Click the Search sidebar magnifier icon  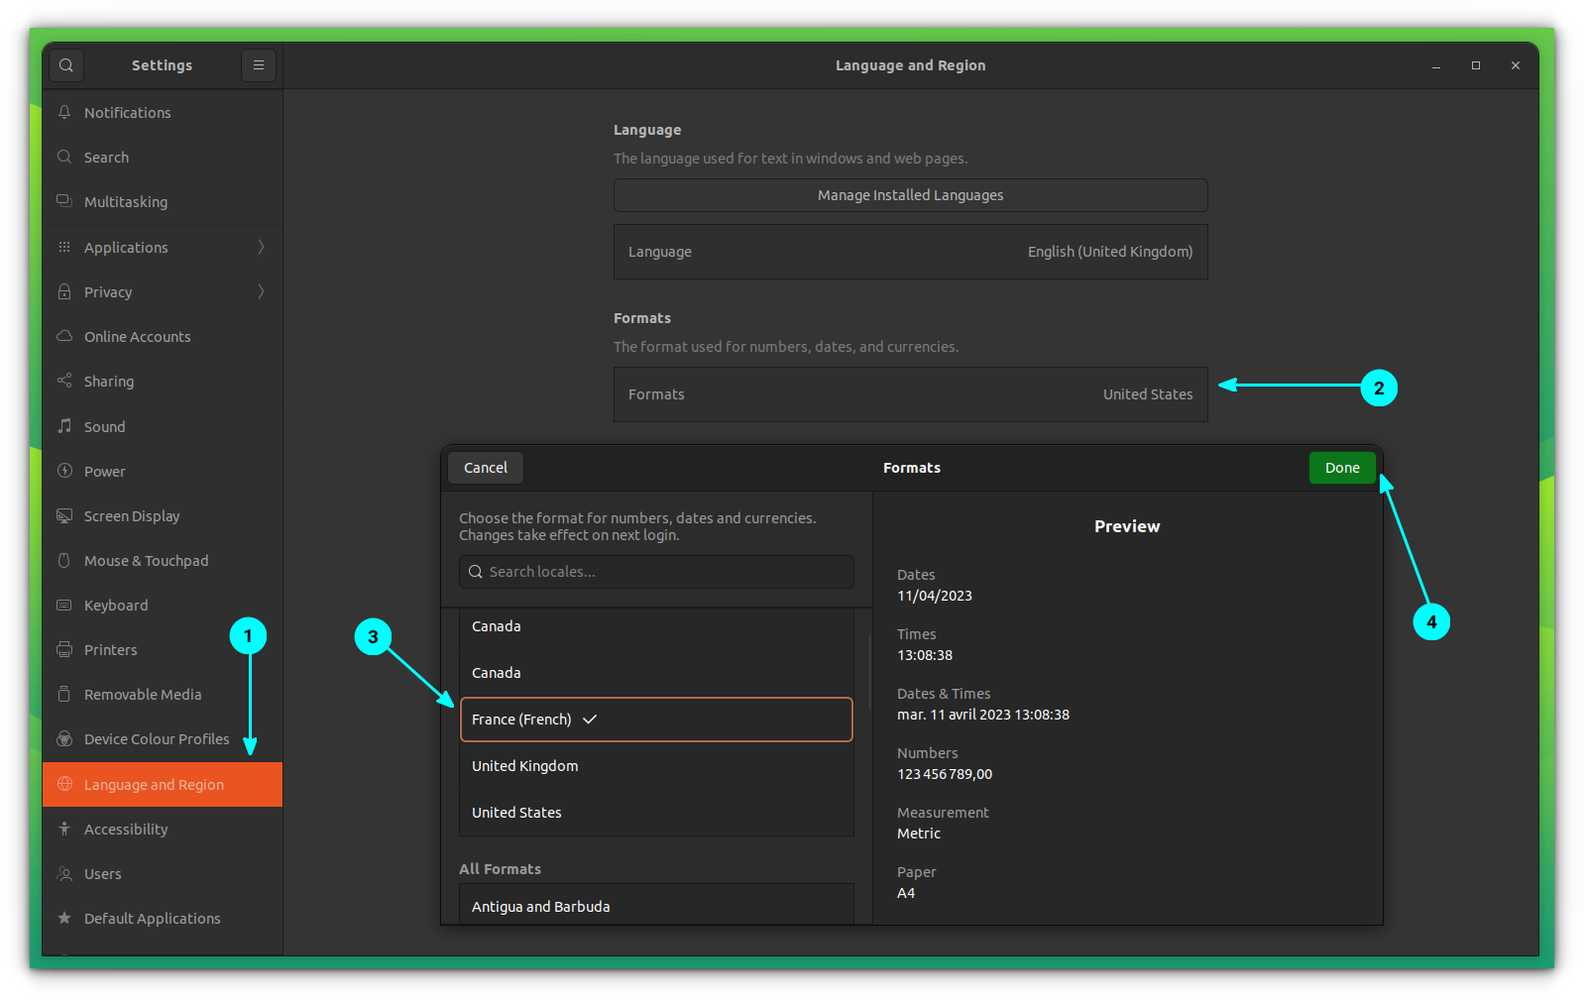64,157
